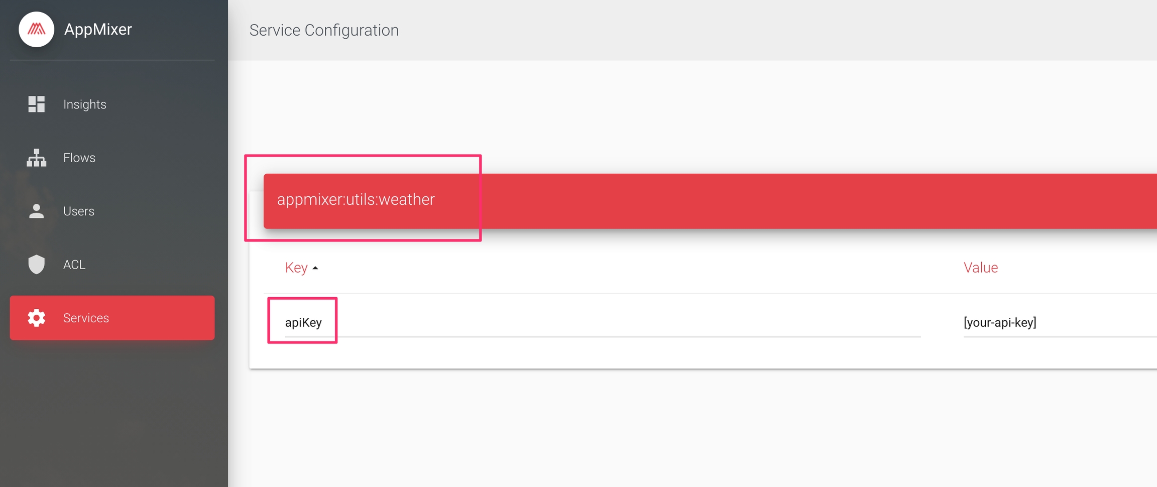Toggle Key column sort arrow
Image resolution: width=1157 pixels, height=487 pixels.
click(315, 268)
